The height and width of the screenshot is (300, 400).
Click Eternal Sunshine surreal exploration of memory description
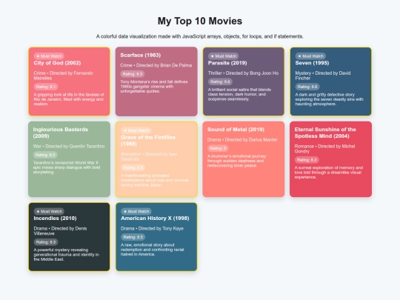click(329, 173)
